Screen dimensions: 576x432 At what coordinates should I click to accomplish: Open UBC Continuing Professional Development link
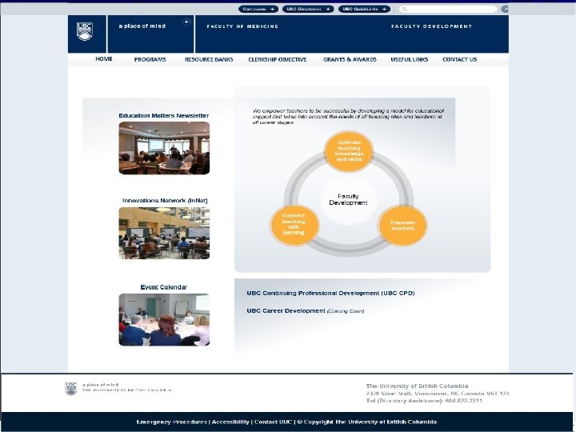pos(330,293)
